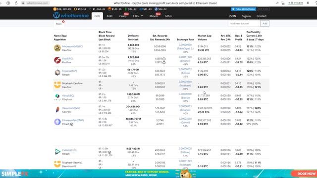Screen dimensions: 317x178
Task: Open the Coins page
Action: 123,16
